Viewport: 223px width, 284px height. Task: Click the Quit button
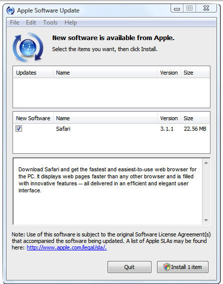[x=129, y=267]
